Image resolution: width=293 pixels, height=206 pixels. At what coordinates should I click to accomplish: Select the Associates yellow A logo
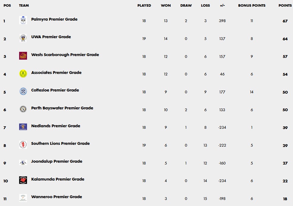(23, 73)
